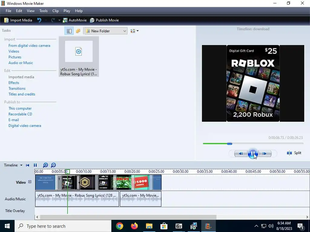Publish to This computer
310x232 pixels.
tap(20, 108)
